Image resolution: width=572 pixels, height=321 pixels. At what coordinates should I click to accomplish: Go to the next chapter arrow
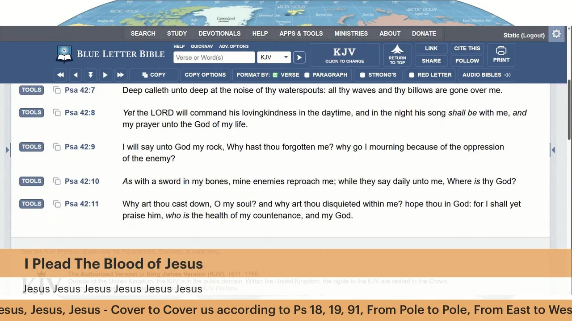(105, 75)
